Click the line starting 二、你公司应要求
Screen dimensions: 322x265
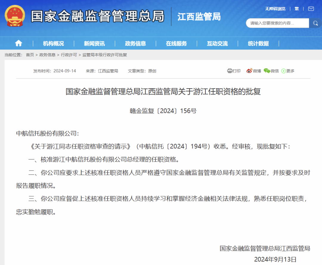169,173
